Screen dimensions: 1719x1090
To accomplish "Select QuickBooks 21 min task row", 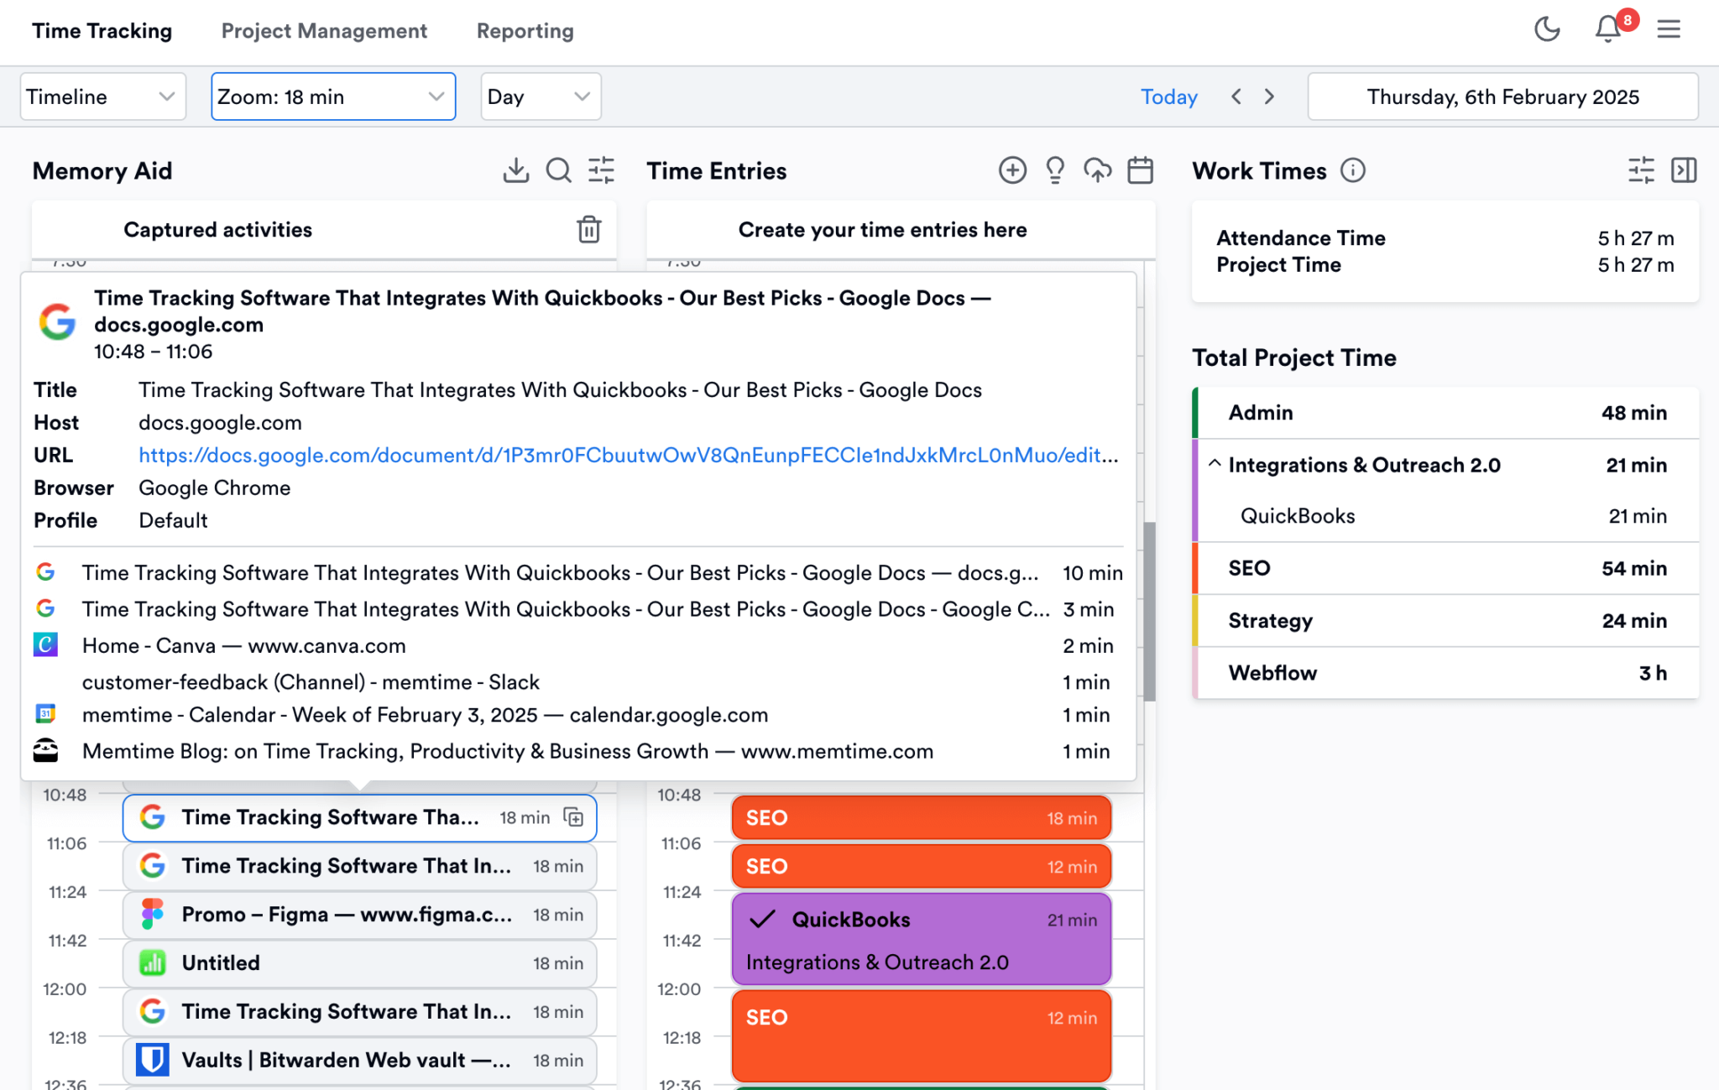I will pyautogui.click(x=1447, y=516).
